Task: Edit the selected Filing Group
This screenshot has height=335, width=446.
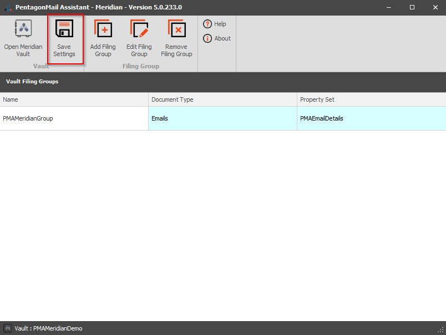Action: pyautogui.click(x=139, y=39)
